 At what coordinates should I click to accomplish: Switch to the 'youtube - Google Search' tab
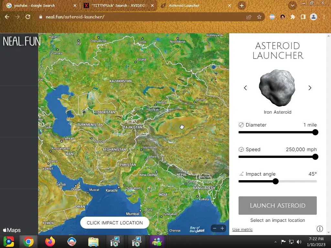coord(34,5)
